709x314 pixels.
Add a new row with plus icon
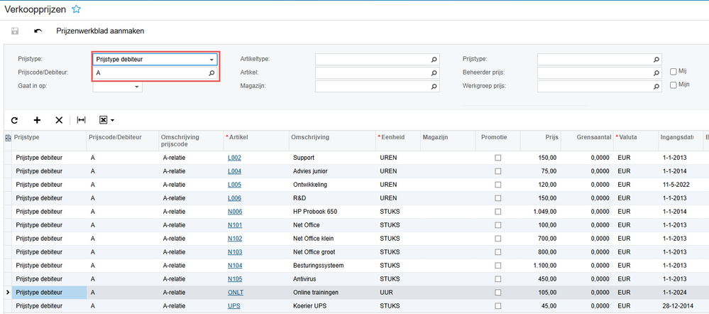(38, 121)
